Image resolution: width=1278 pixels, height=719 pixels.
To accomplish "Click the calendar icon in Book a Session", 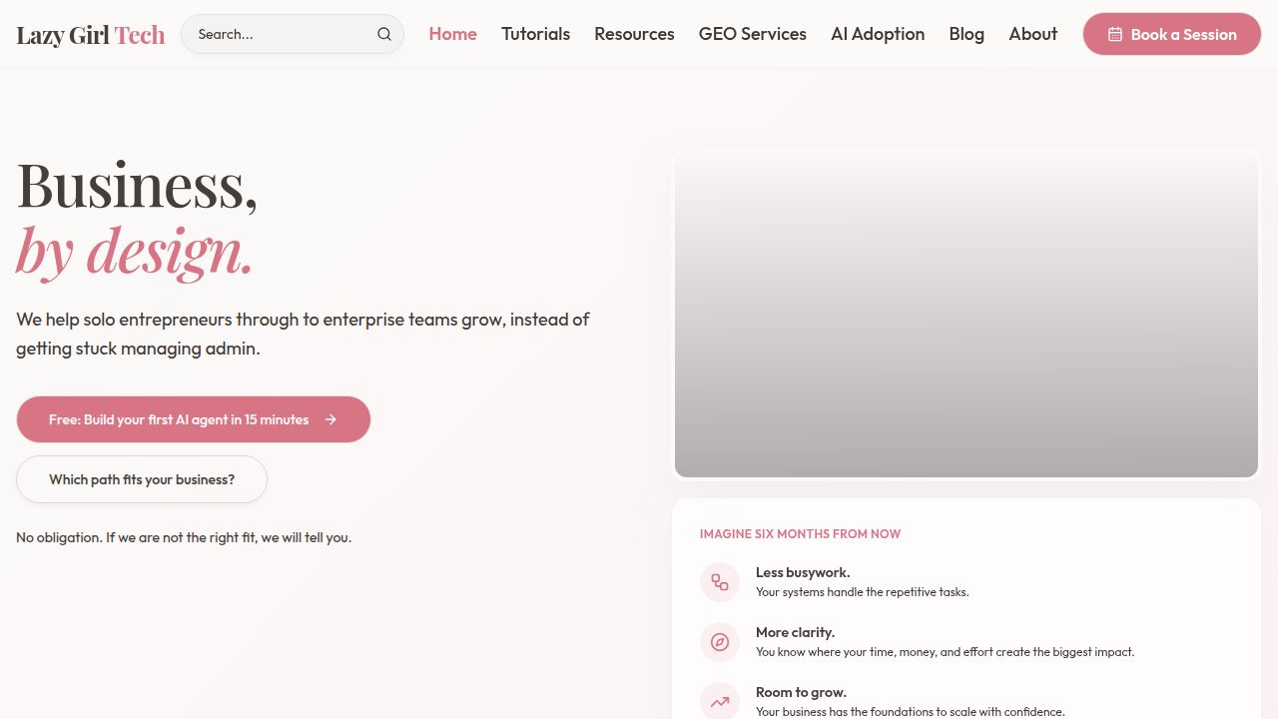I will 1115,34.
